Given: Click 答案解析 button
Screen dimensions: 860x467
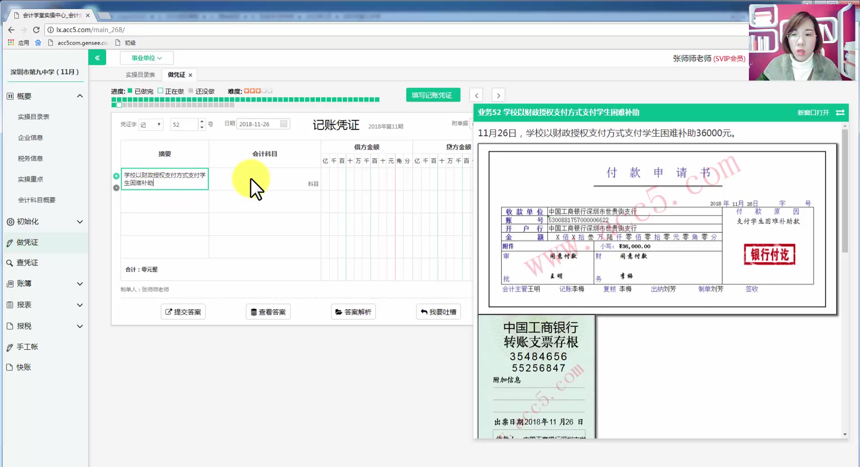Looking at the screenshot, I should [x=353, y=312].
